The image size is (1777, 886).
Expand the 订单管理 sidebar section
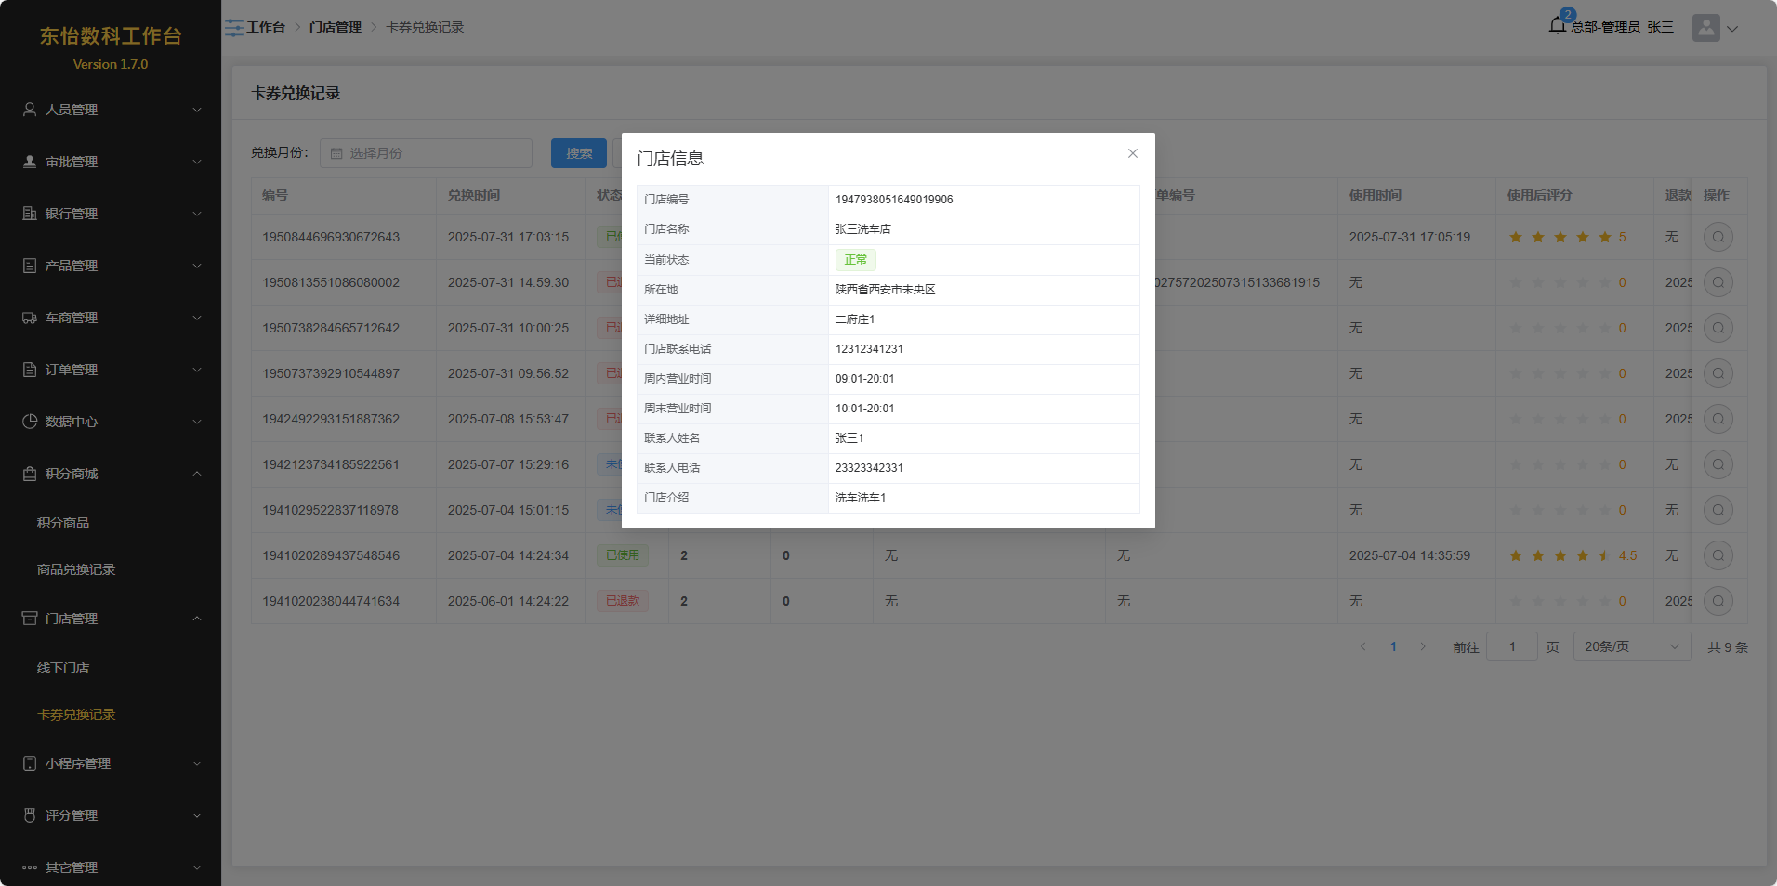click(x=111, y=370)
